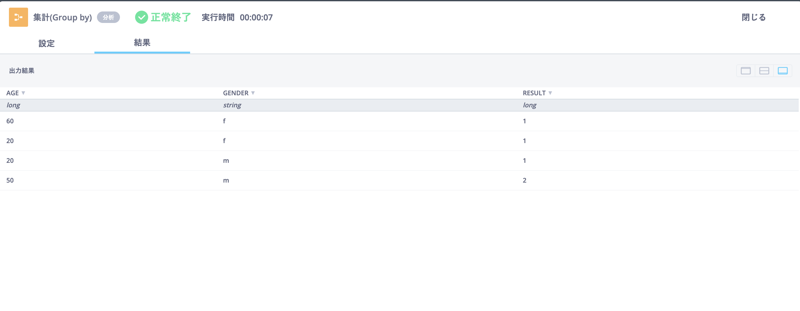
Task: Switch to the 結果 tab
Action: pos(142,43)
